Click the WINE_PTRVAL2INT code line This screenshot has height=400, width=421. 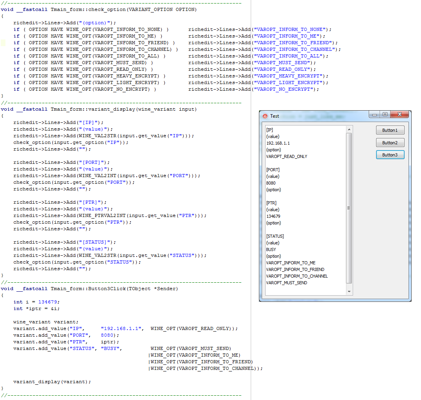click(x=110, y=215)
